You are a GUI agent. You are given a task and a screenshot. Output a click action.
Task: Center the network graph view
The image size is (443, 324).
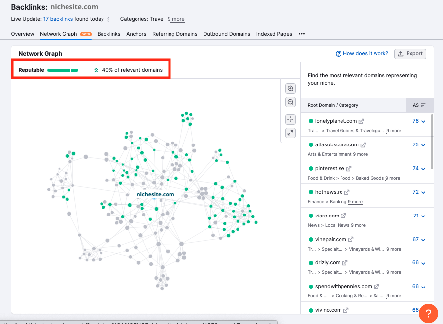[x=291, y=119]
